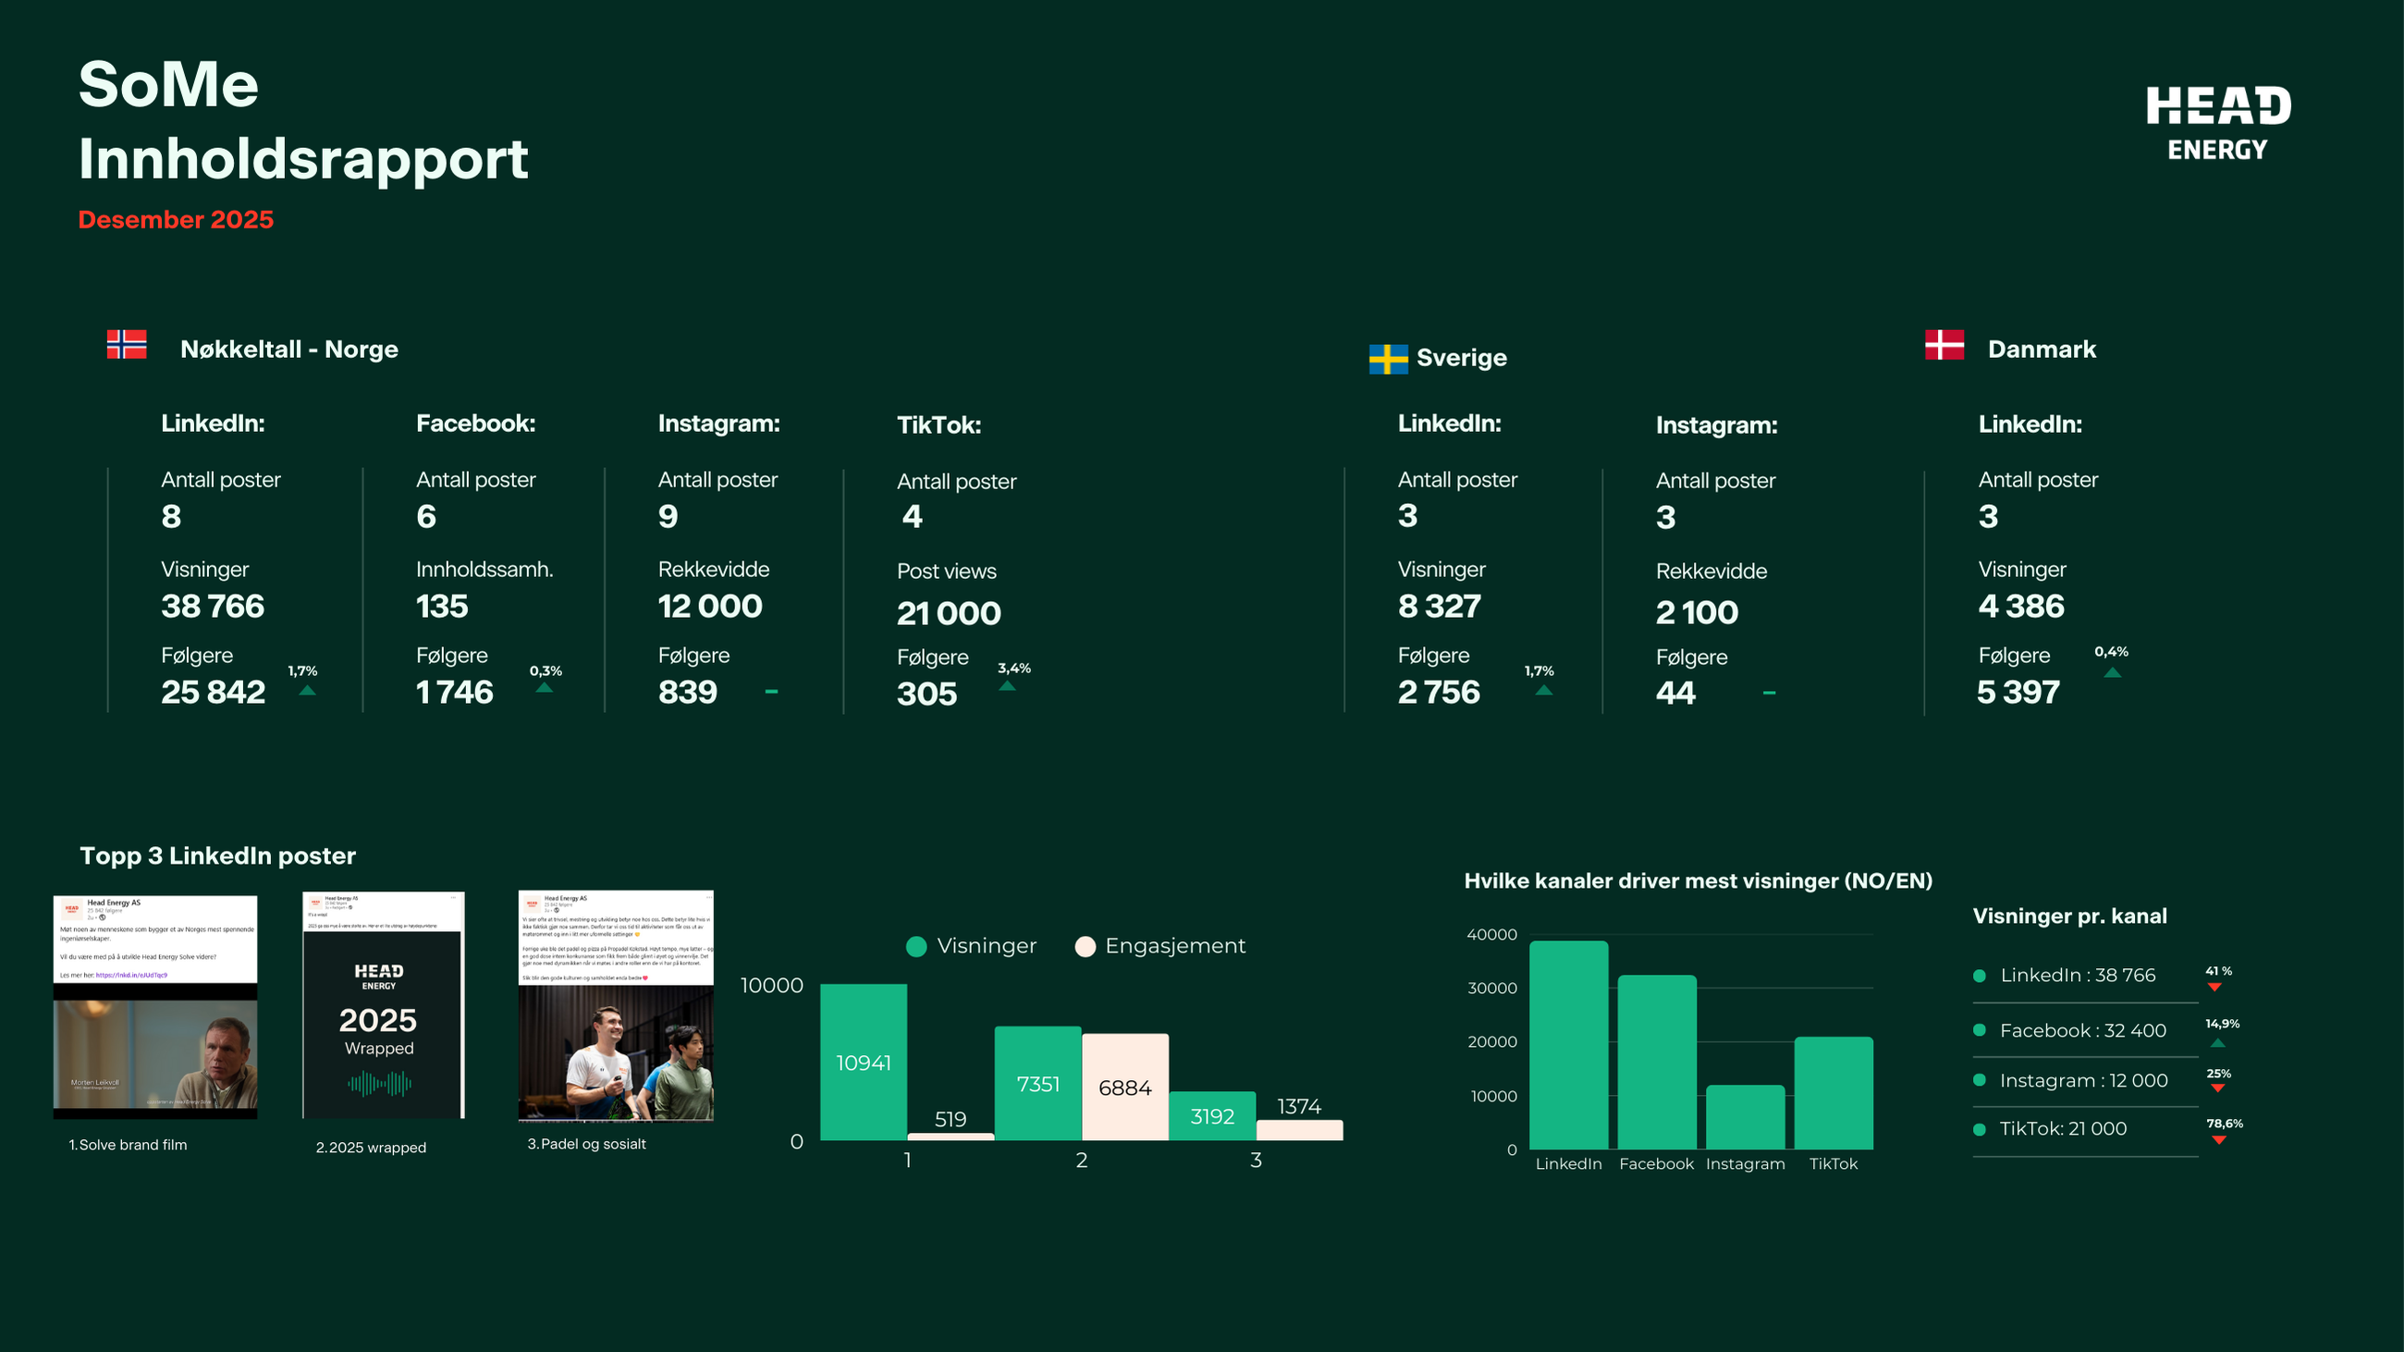Screen dimensions: 2404x1352
Task: Click the Desember 2025 date text
Action: tap(176, 220)
